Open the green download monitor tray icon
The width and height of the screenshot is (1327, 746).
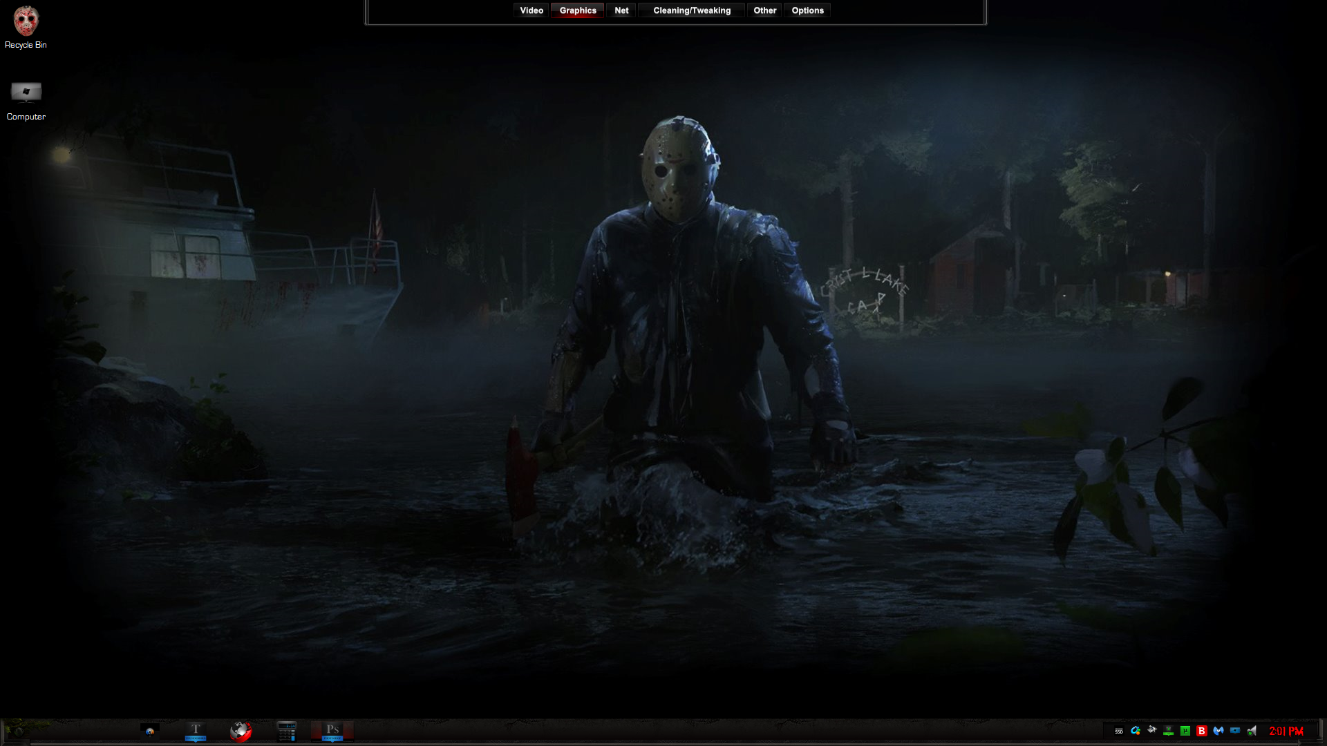(x=1169, y=731)
